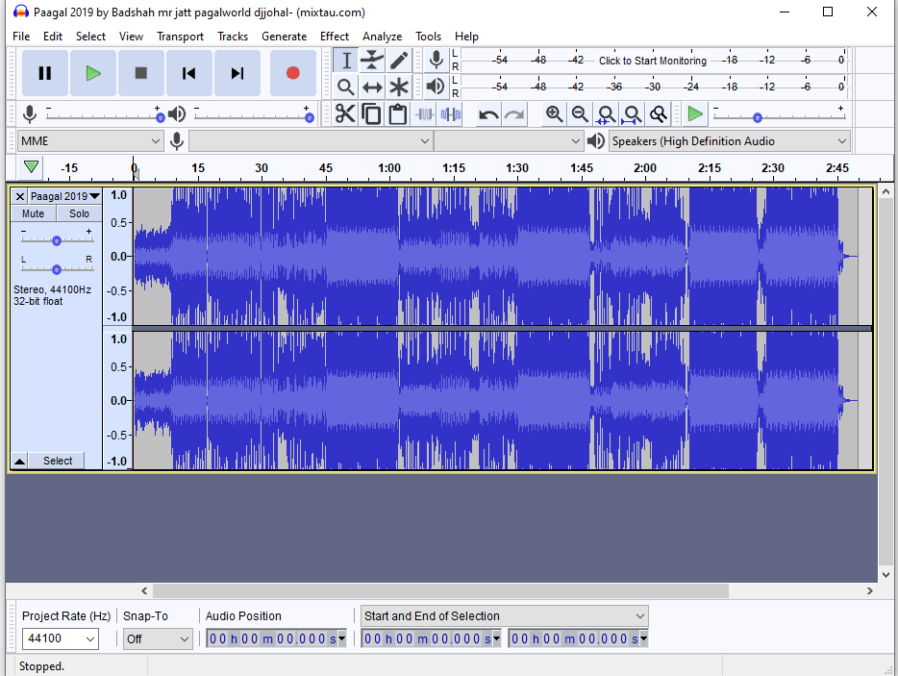
Task: Click the track gain slider
Action: pyautogui.click(x=56, y=240)
